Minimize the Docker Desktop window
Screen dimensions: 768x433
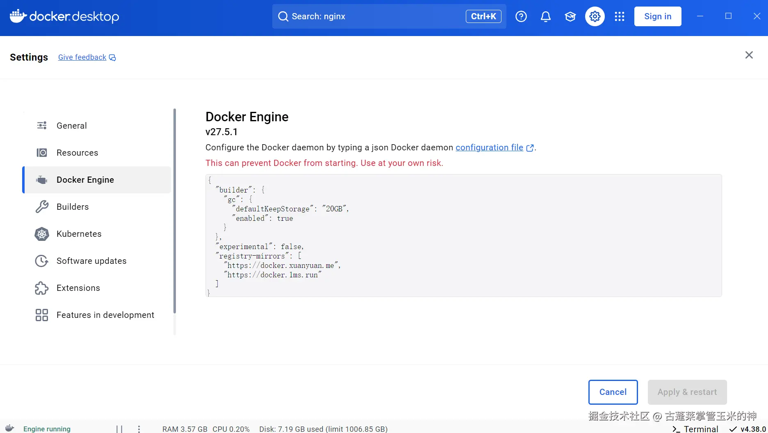[x=700, y=16]
